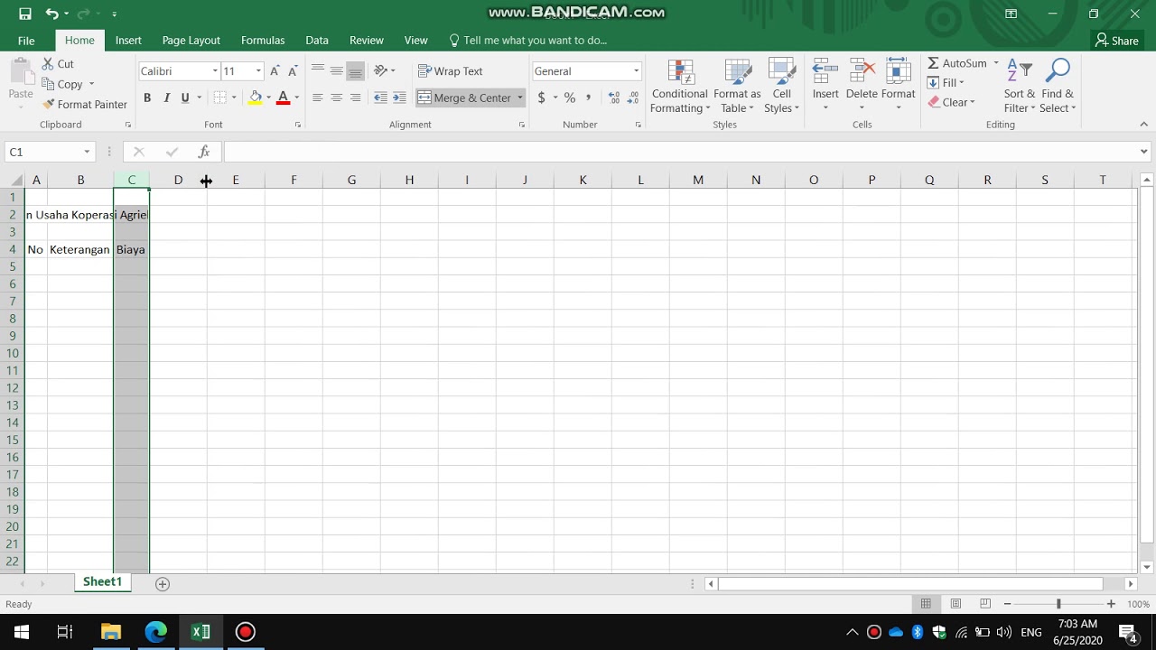The height and width of the screenshot is (650, 1156).
Task: Increase decimal places
Action: 614,97
